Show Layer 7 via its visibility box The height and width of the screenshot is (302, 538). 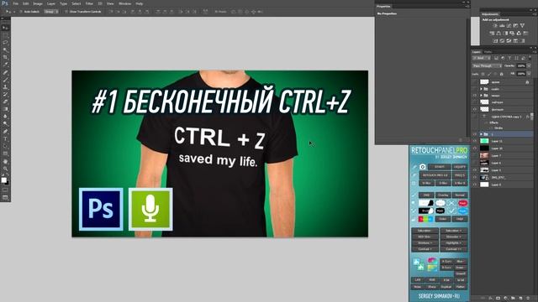[x=475, y=155]
